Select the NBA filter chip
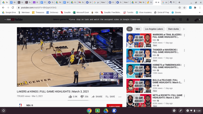 (x=138, y=29)
